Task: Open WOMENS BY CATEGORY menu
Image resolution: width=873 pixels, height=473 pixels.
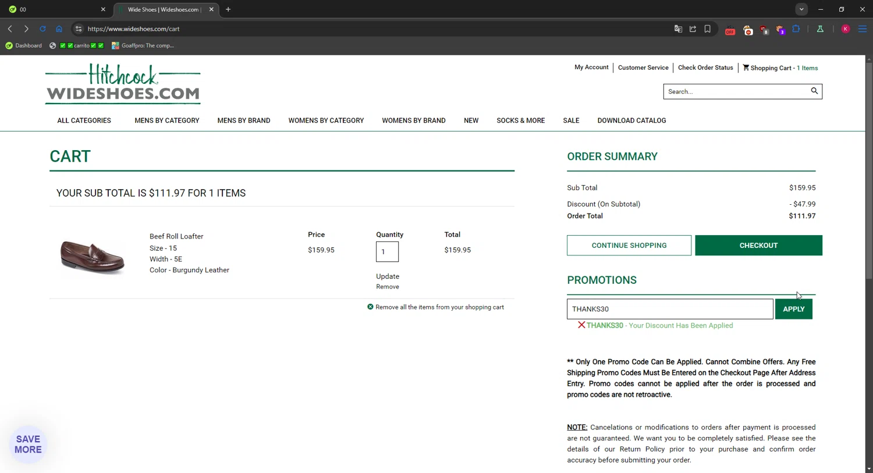Action: pyautogui.click(x=326, y=120)
